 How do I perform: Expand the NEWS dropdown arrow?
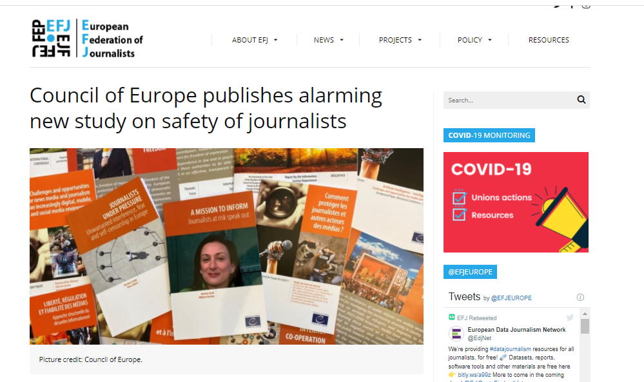click(x=342, y=40)
